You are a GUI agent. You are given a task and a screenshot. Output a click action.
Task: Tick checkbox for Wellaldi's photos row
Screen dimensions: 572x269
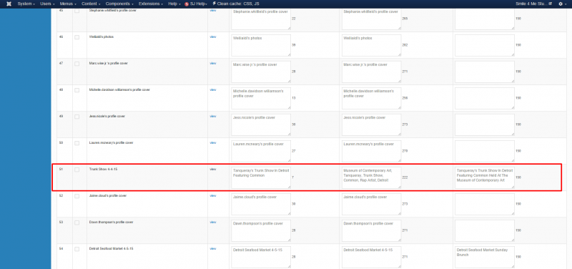[77, 37]
